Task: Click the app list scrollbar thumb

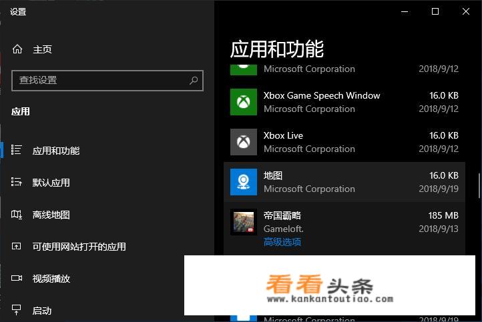Action: pos(479,186)
